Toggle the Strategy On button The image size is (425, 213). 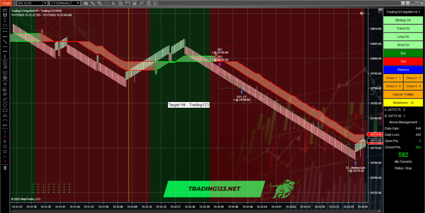(x=403, y=20)
